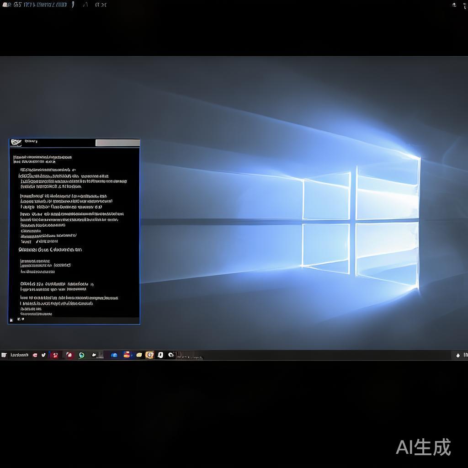This screenshot has width=468, height=468.
Task: Open the yellow folder icon on the taskbar
Action: point(139,355)
